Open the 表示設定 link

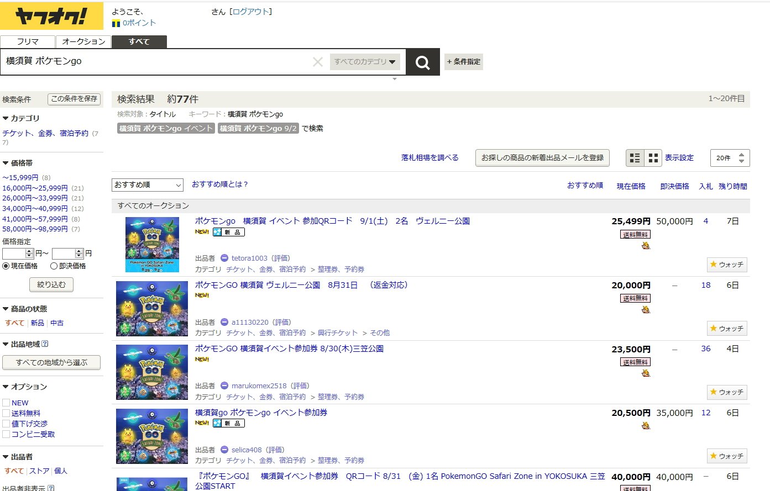tap(679, 157)
